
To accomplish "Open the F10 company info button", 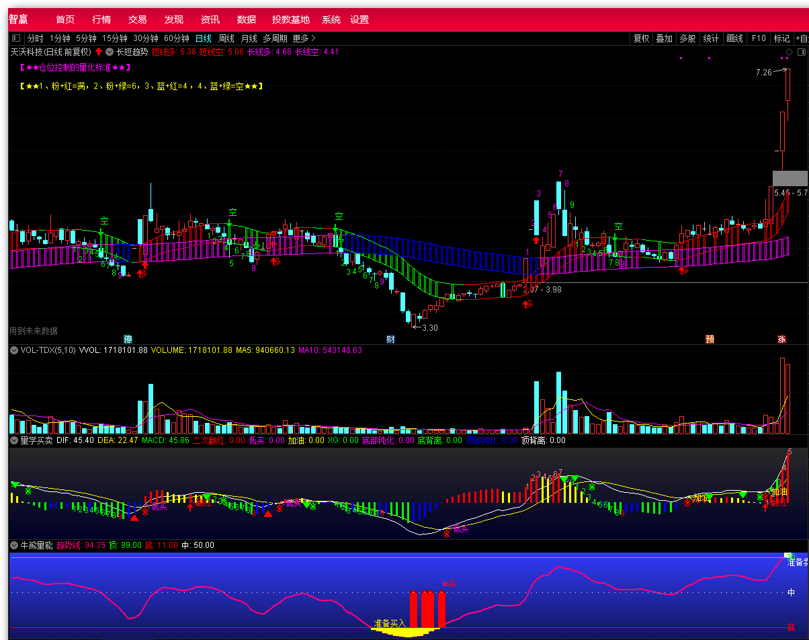I will click(759, 38).
